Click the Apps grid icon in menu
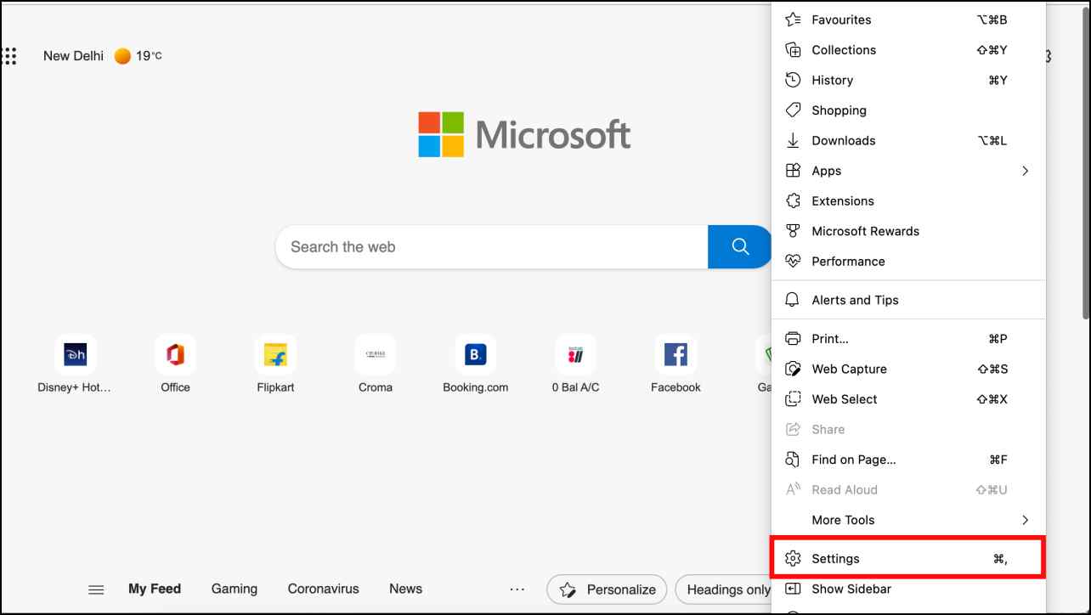The width and height of the screenshot is (1091, 615). [793, 171]
